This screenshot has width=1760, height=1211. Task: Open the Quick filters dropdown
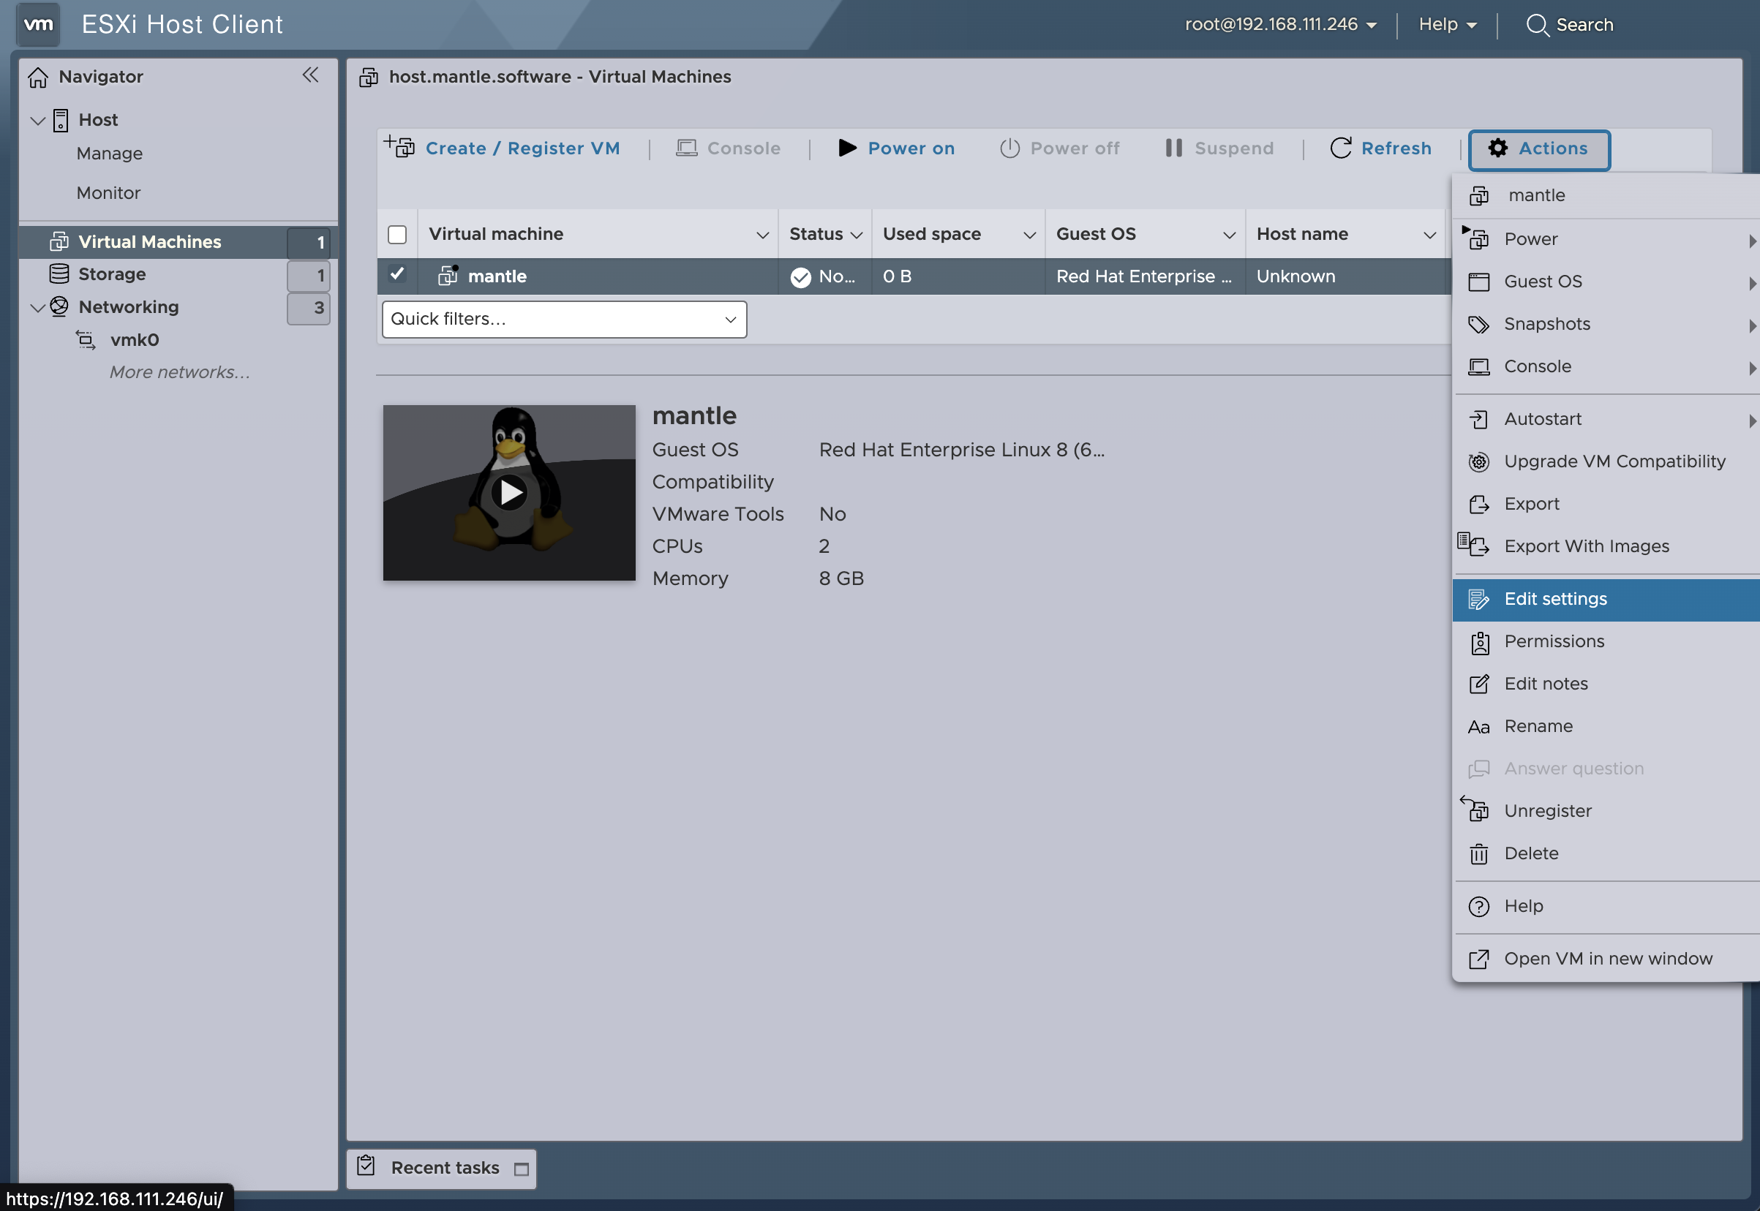point(564,320)
